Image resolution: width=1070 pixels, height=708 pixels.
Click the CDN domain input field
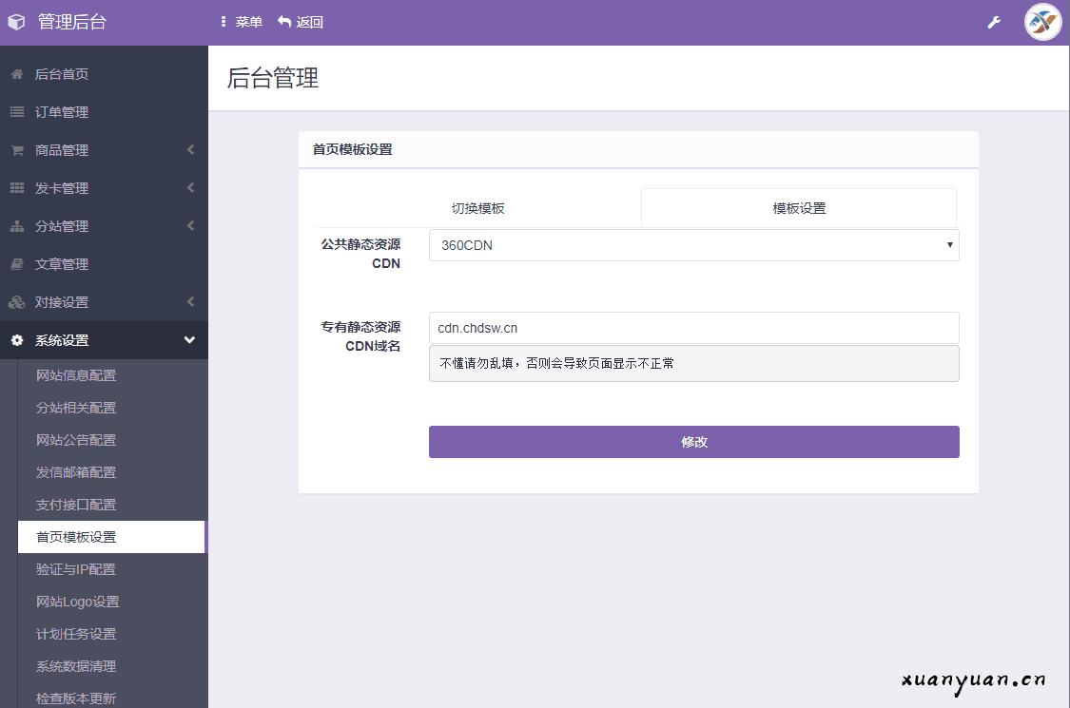tap(693, 327)
